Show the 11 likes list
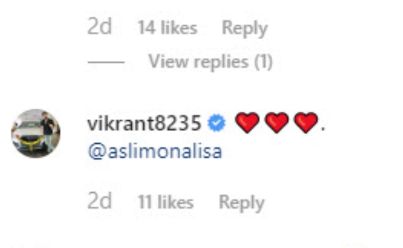 pyautogui.click(x=166, y=202)
